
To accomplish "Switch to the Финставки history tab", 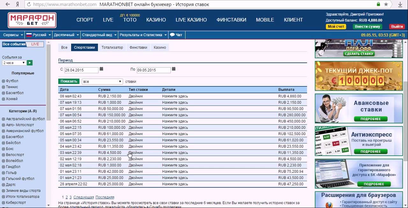I will point(138,47).
